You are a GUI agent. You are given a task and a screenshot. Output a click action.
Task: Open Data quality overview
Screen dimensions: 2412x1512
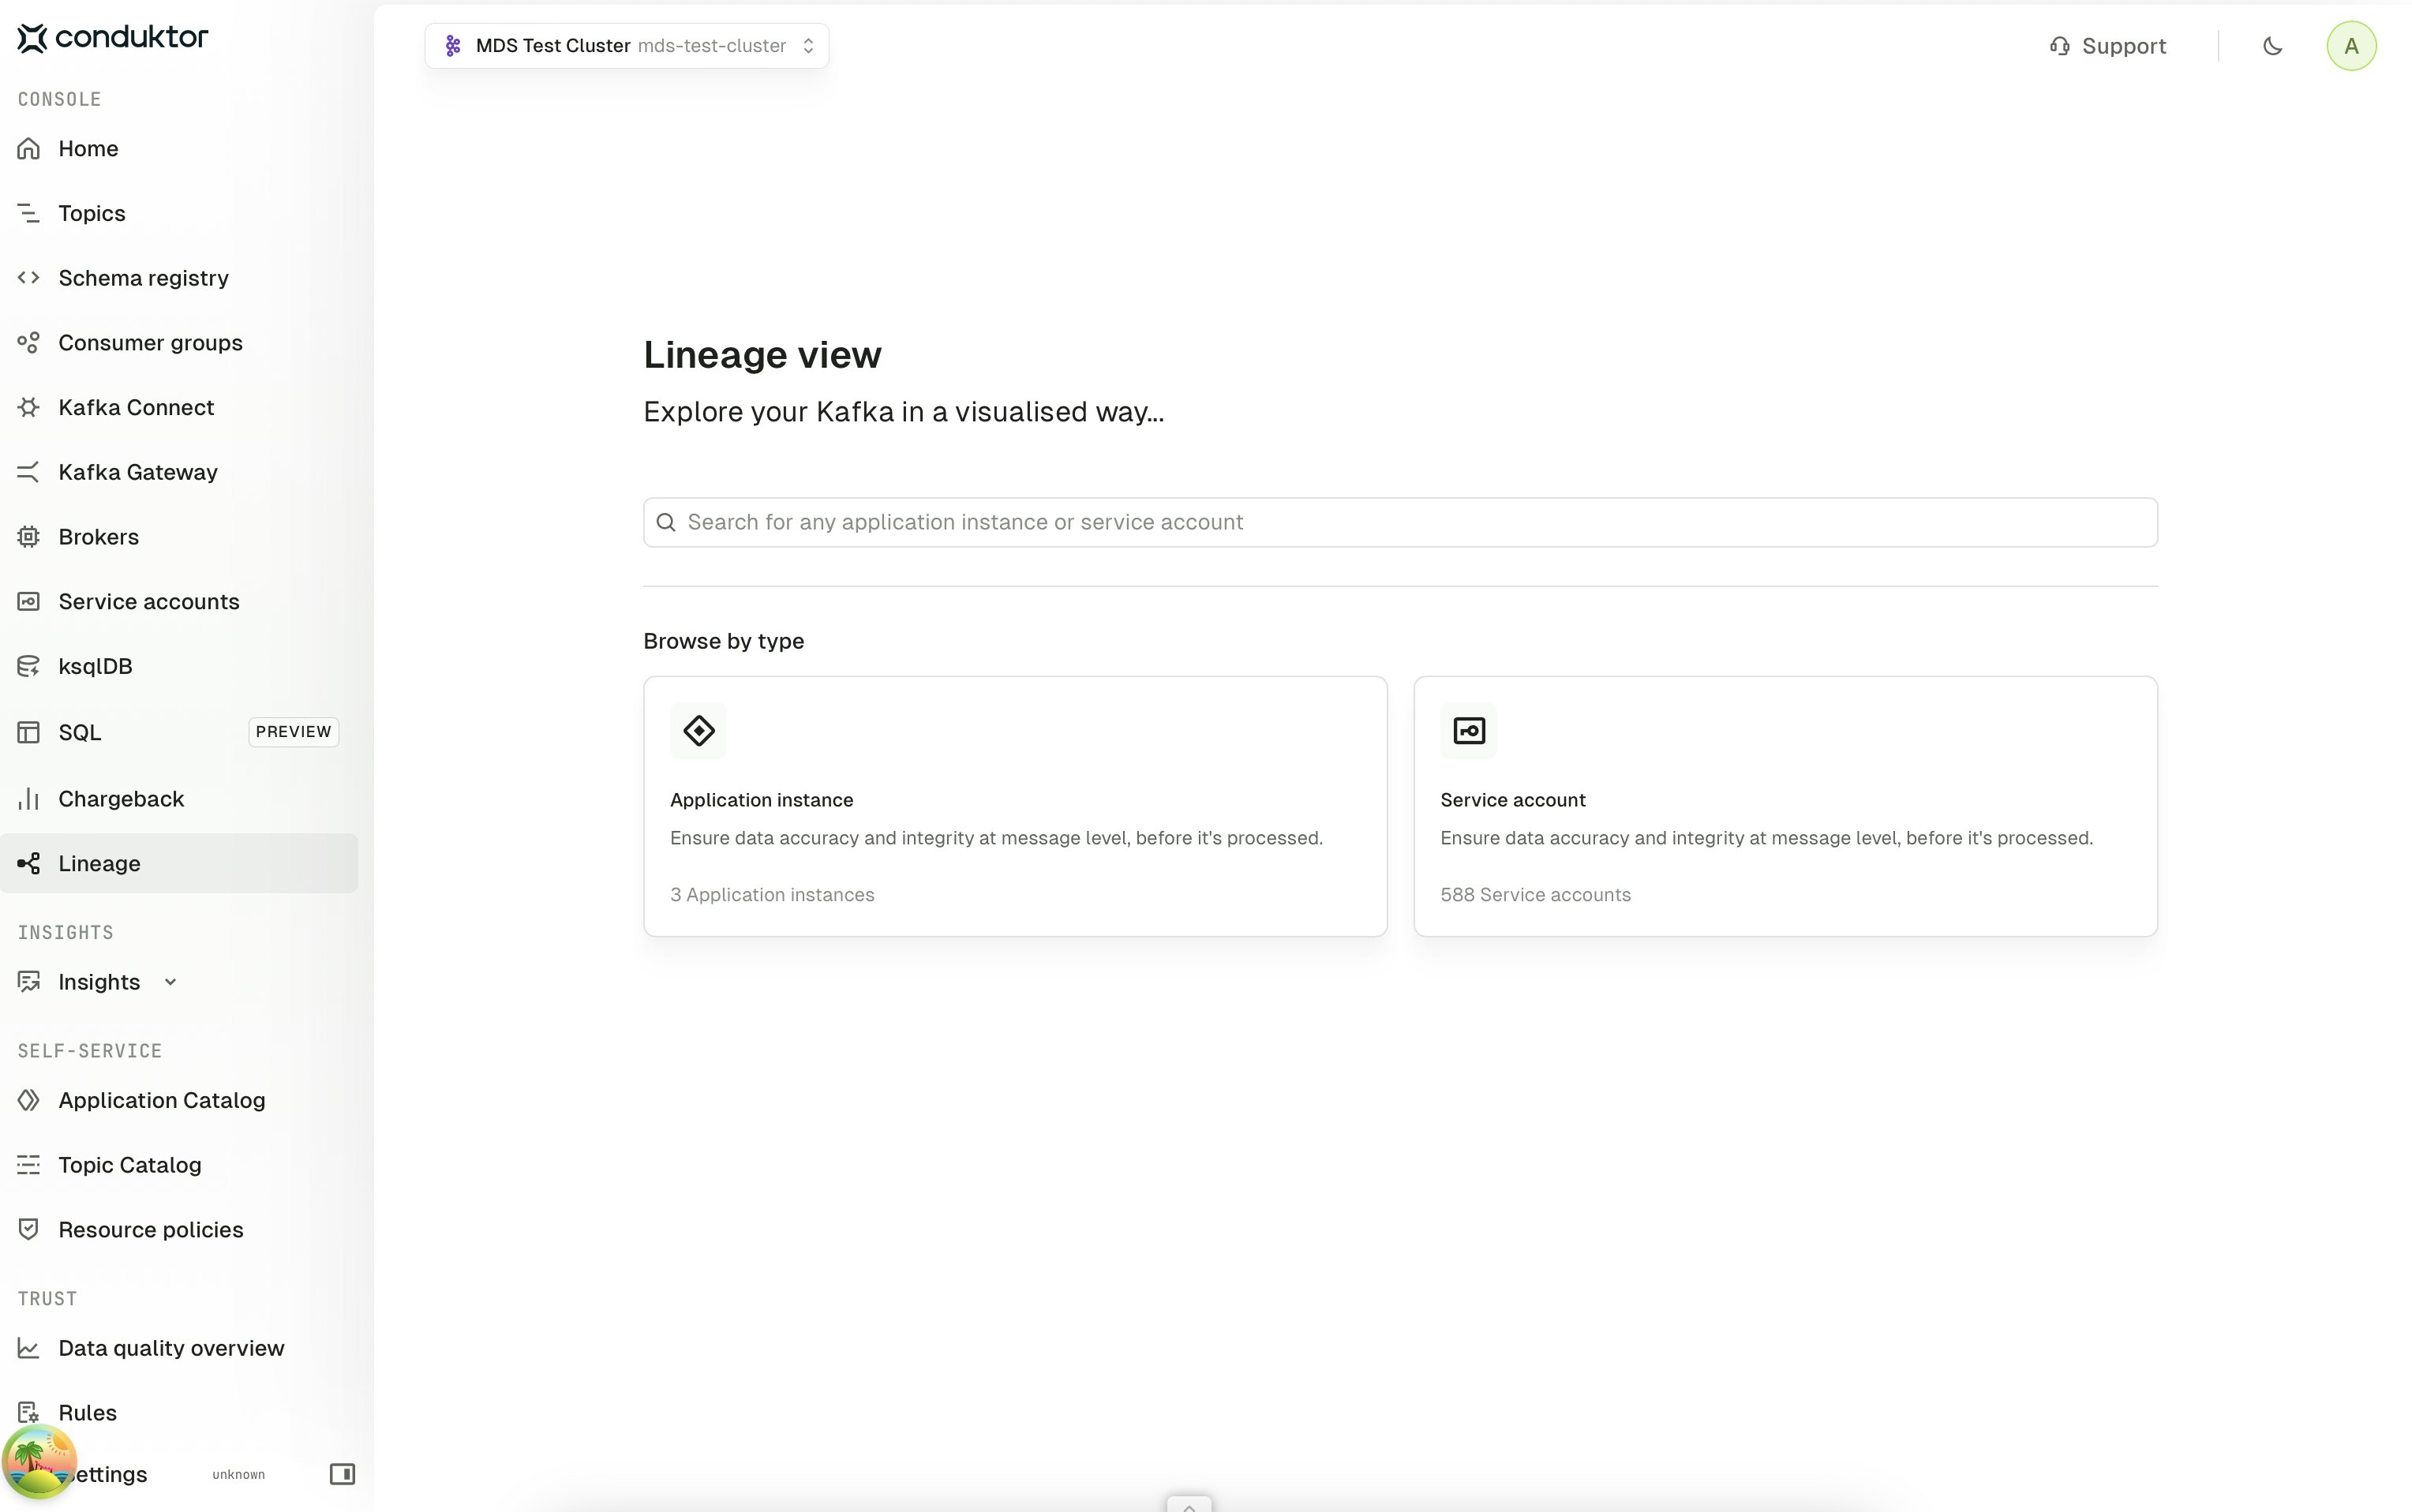pyautogui.click(x=179, y=1348)
